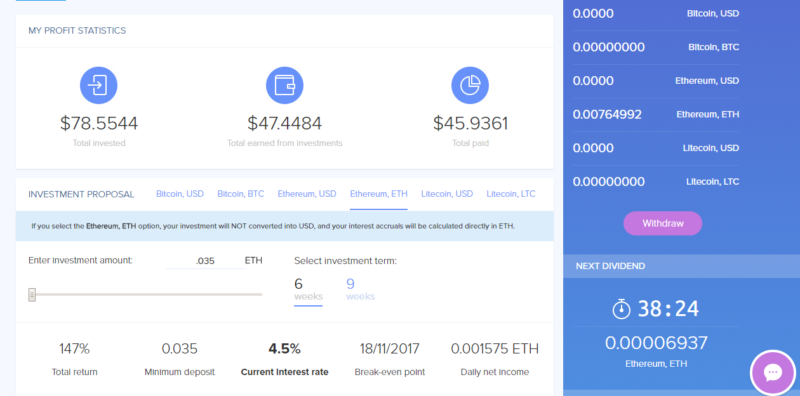The image size is (800, 396).
Task: Switch to the Bitcoin, USD tab
Action: point(180,194)
